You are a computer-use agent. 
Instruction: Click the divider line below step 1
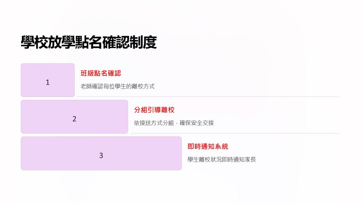pyautogui.click(x=208, y=97)
